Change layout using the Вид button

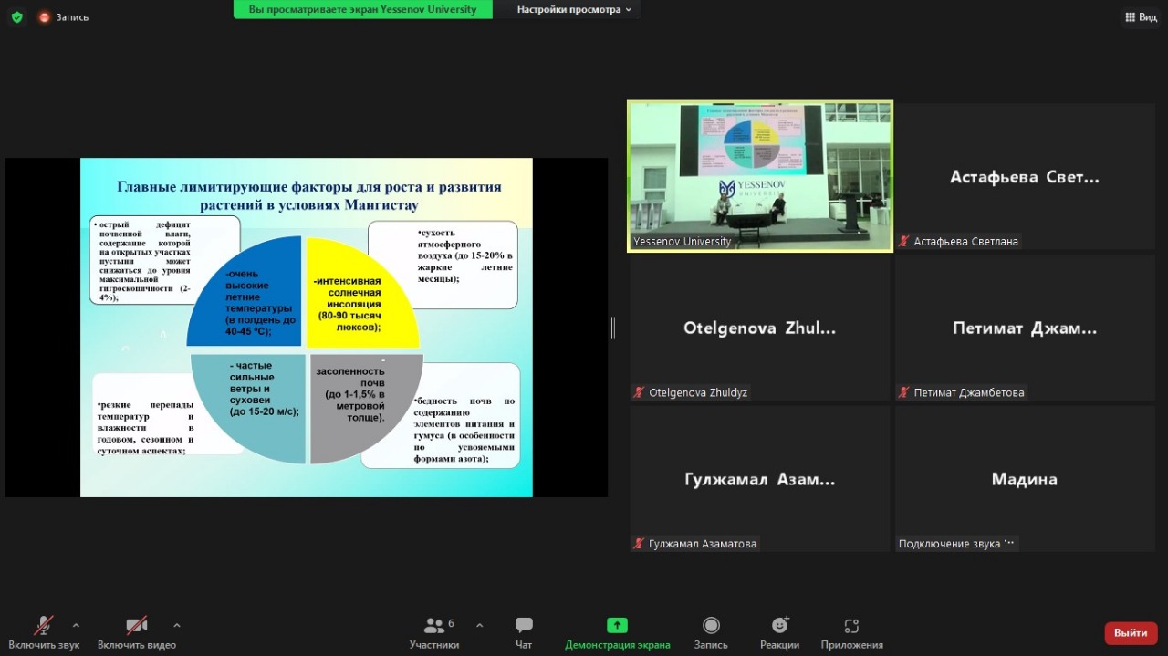(x=1141, y=16)
